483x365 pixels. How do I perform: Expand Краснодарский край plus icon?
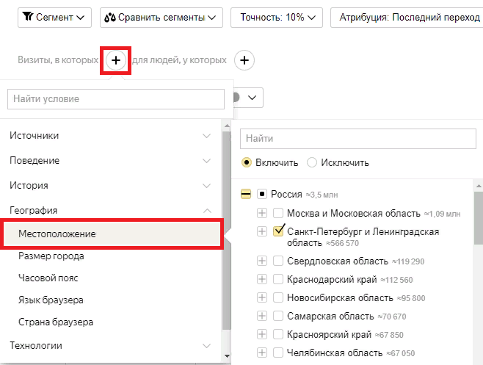click(x=262, y=279)
